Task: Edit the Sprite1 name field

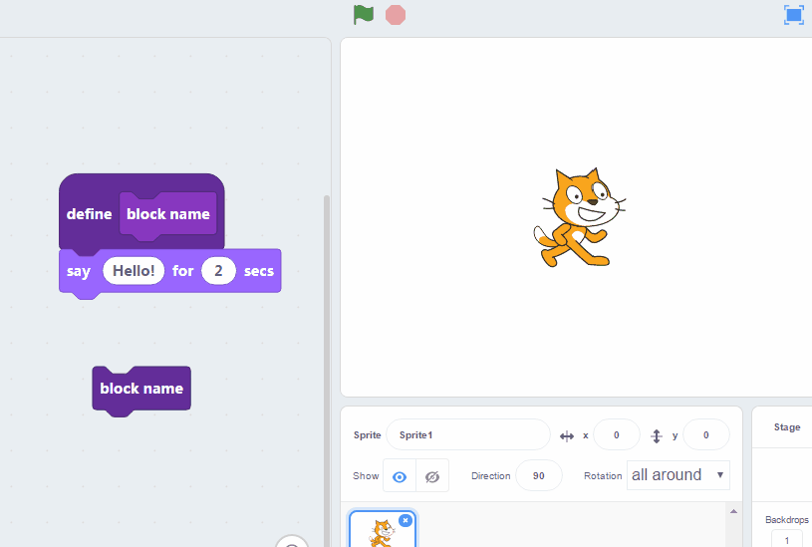Action: [468, 435]
